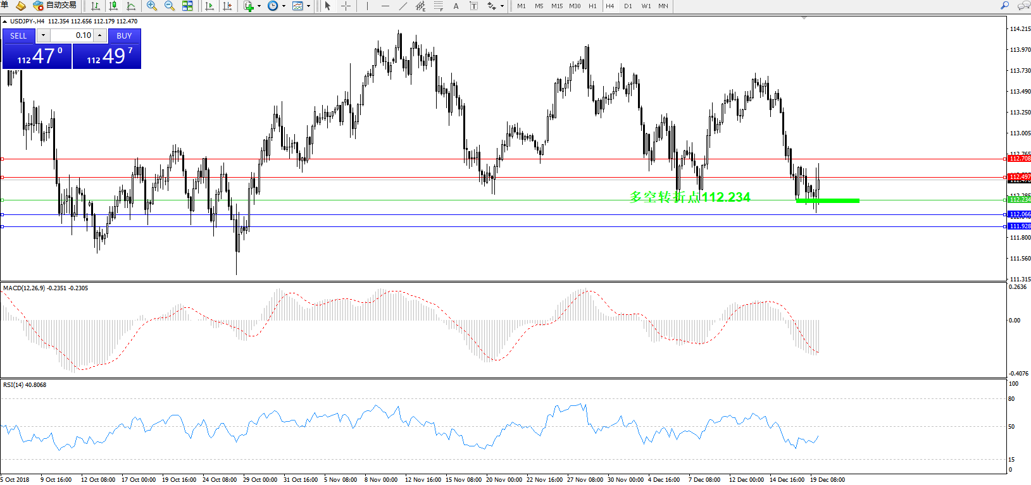Click the zoom in magnifier icon
This screenshot has height=485, width=1031.
[152, 6]
